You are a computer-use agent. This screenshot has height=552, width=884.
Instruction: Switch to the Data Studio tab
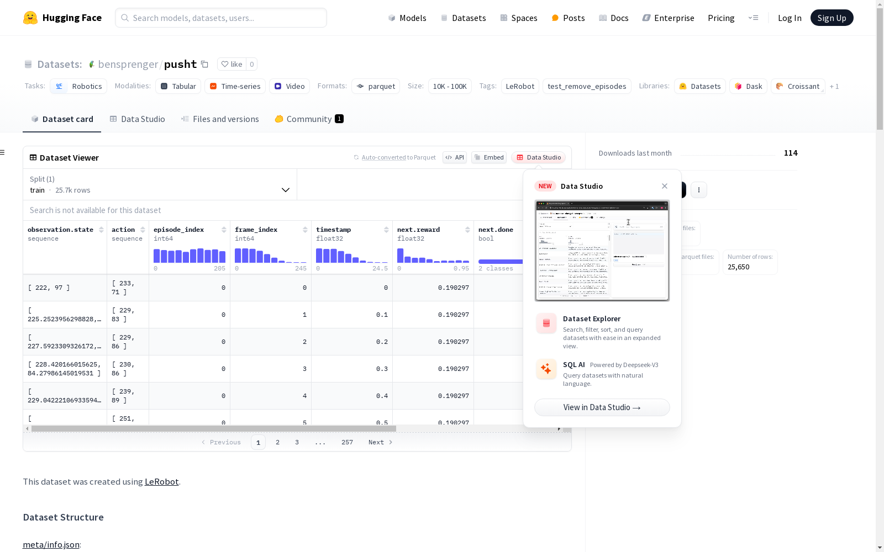137,119
